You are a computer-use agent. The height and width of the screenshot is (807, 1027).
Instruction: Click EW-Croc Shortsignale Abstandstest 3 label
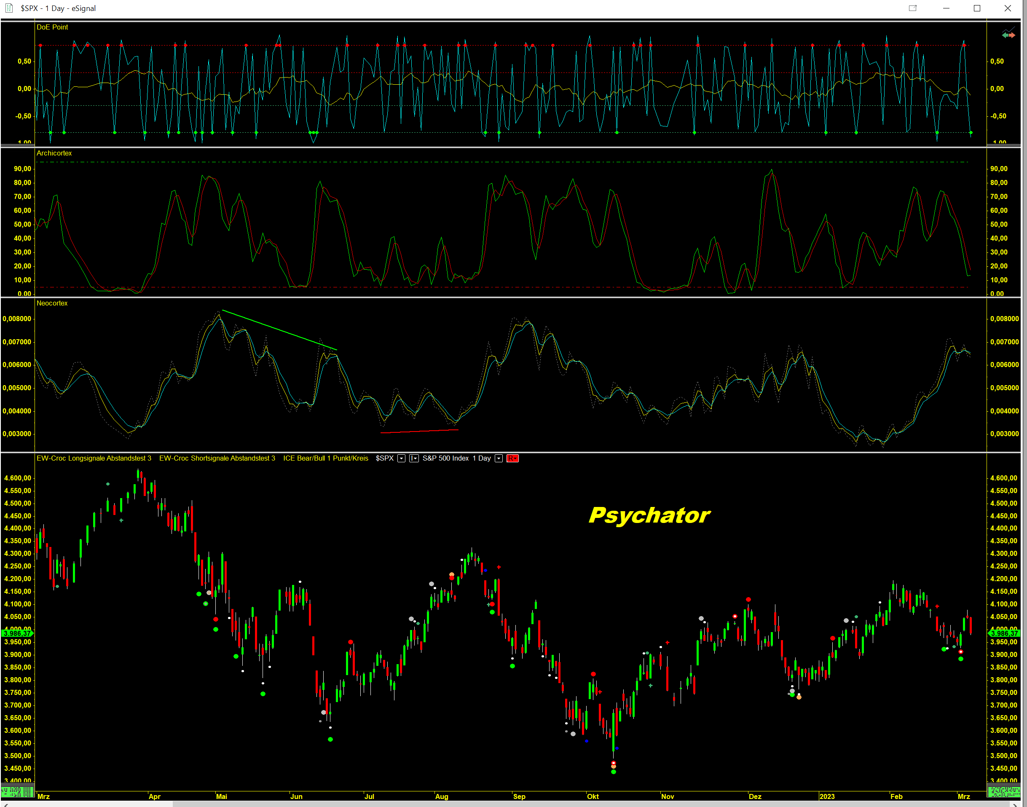click(217, 458)
